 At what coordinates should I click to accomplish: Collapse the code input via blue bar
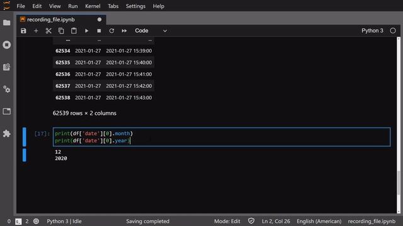25,137
